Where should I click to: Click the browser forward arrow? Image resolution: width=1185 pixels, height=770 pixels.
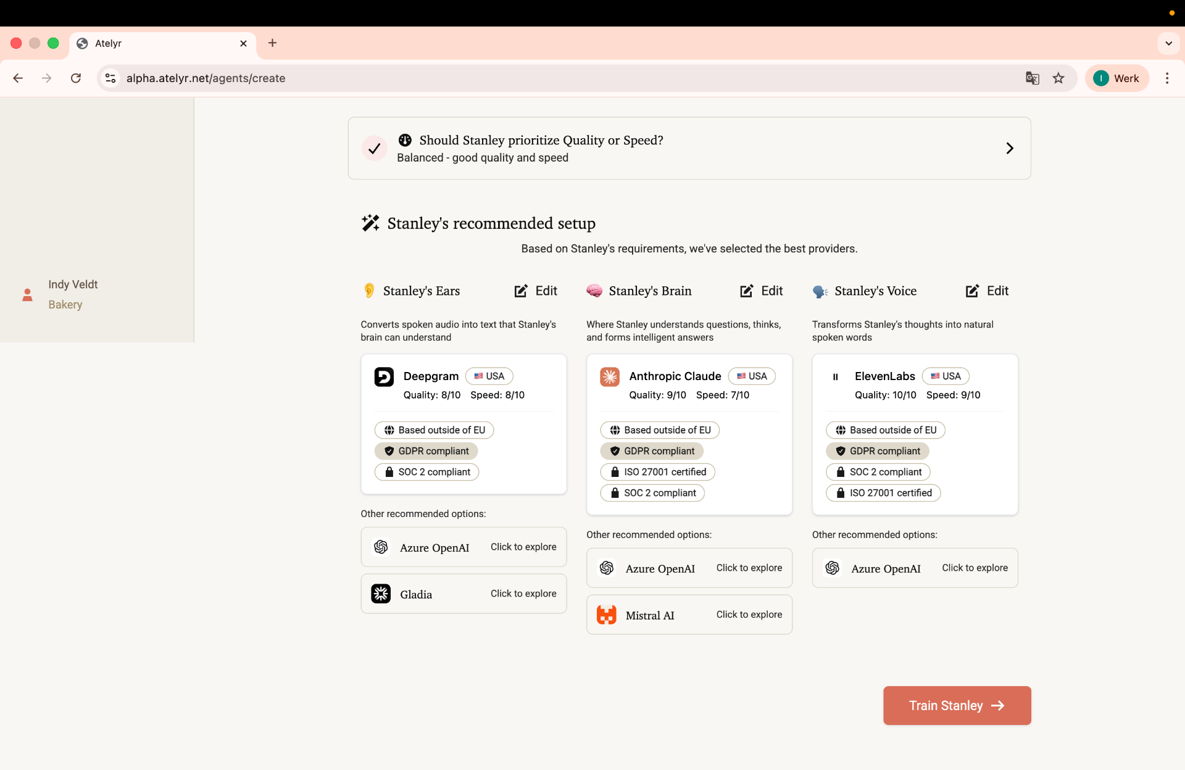[x=47, y=78]
